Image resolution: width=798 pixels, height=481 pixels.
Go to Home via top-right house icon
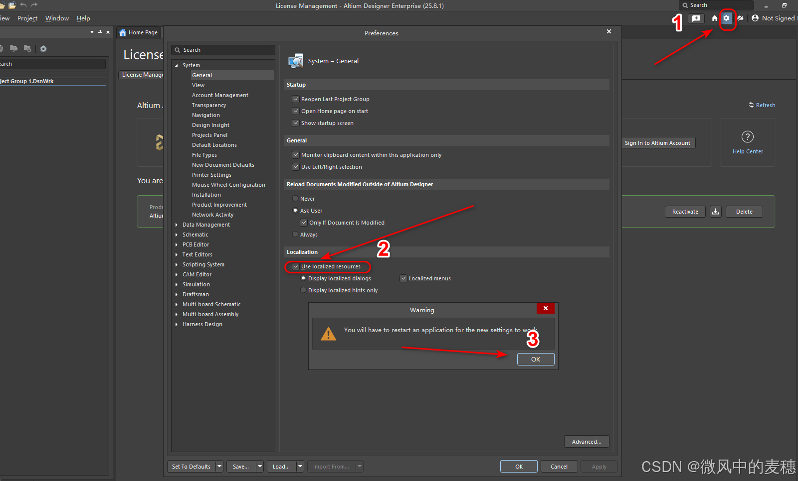pos(715,18)
